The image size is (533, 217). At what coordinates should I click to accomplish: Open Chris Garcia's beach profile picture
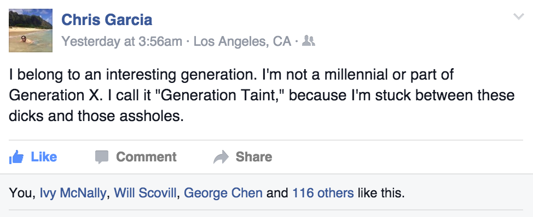point(31,31)
